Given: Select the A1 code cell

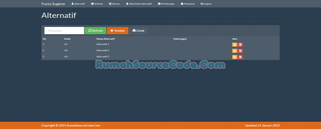Looking at the screenshot, I should point(66,44).
